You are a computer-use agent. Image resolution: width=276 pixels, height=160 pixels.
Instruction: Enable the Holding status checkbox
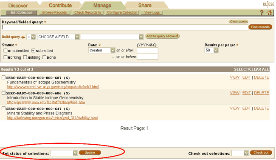pos(25,57)
